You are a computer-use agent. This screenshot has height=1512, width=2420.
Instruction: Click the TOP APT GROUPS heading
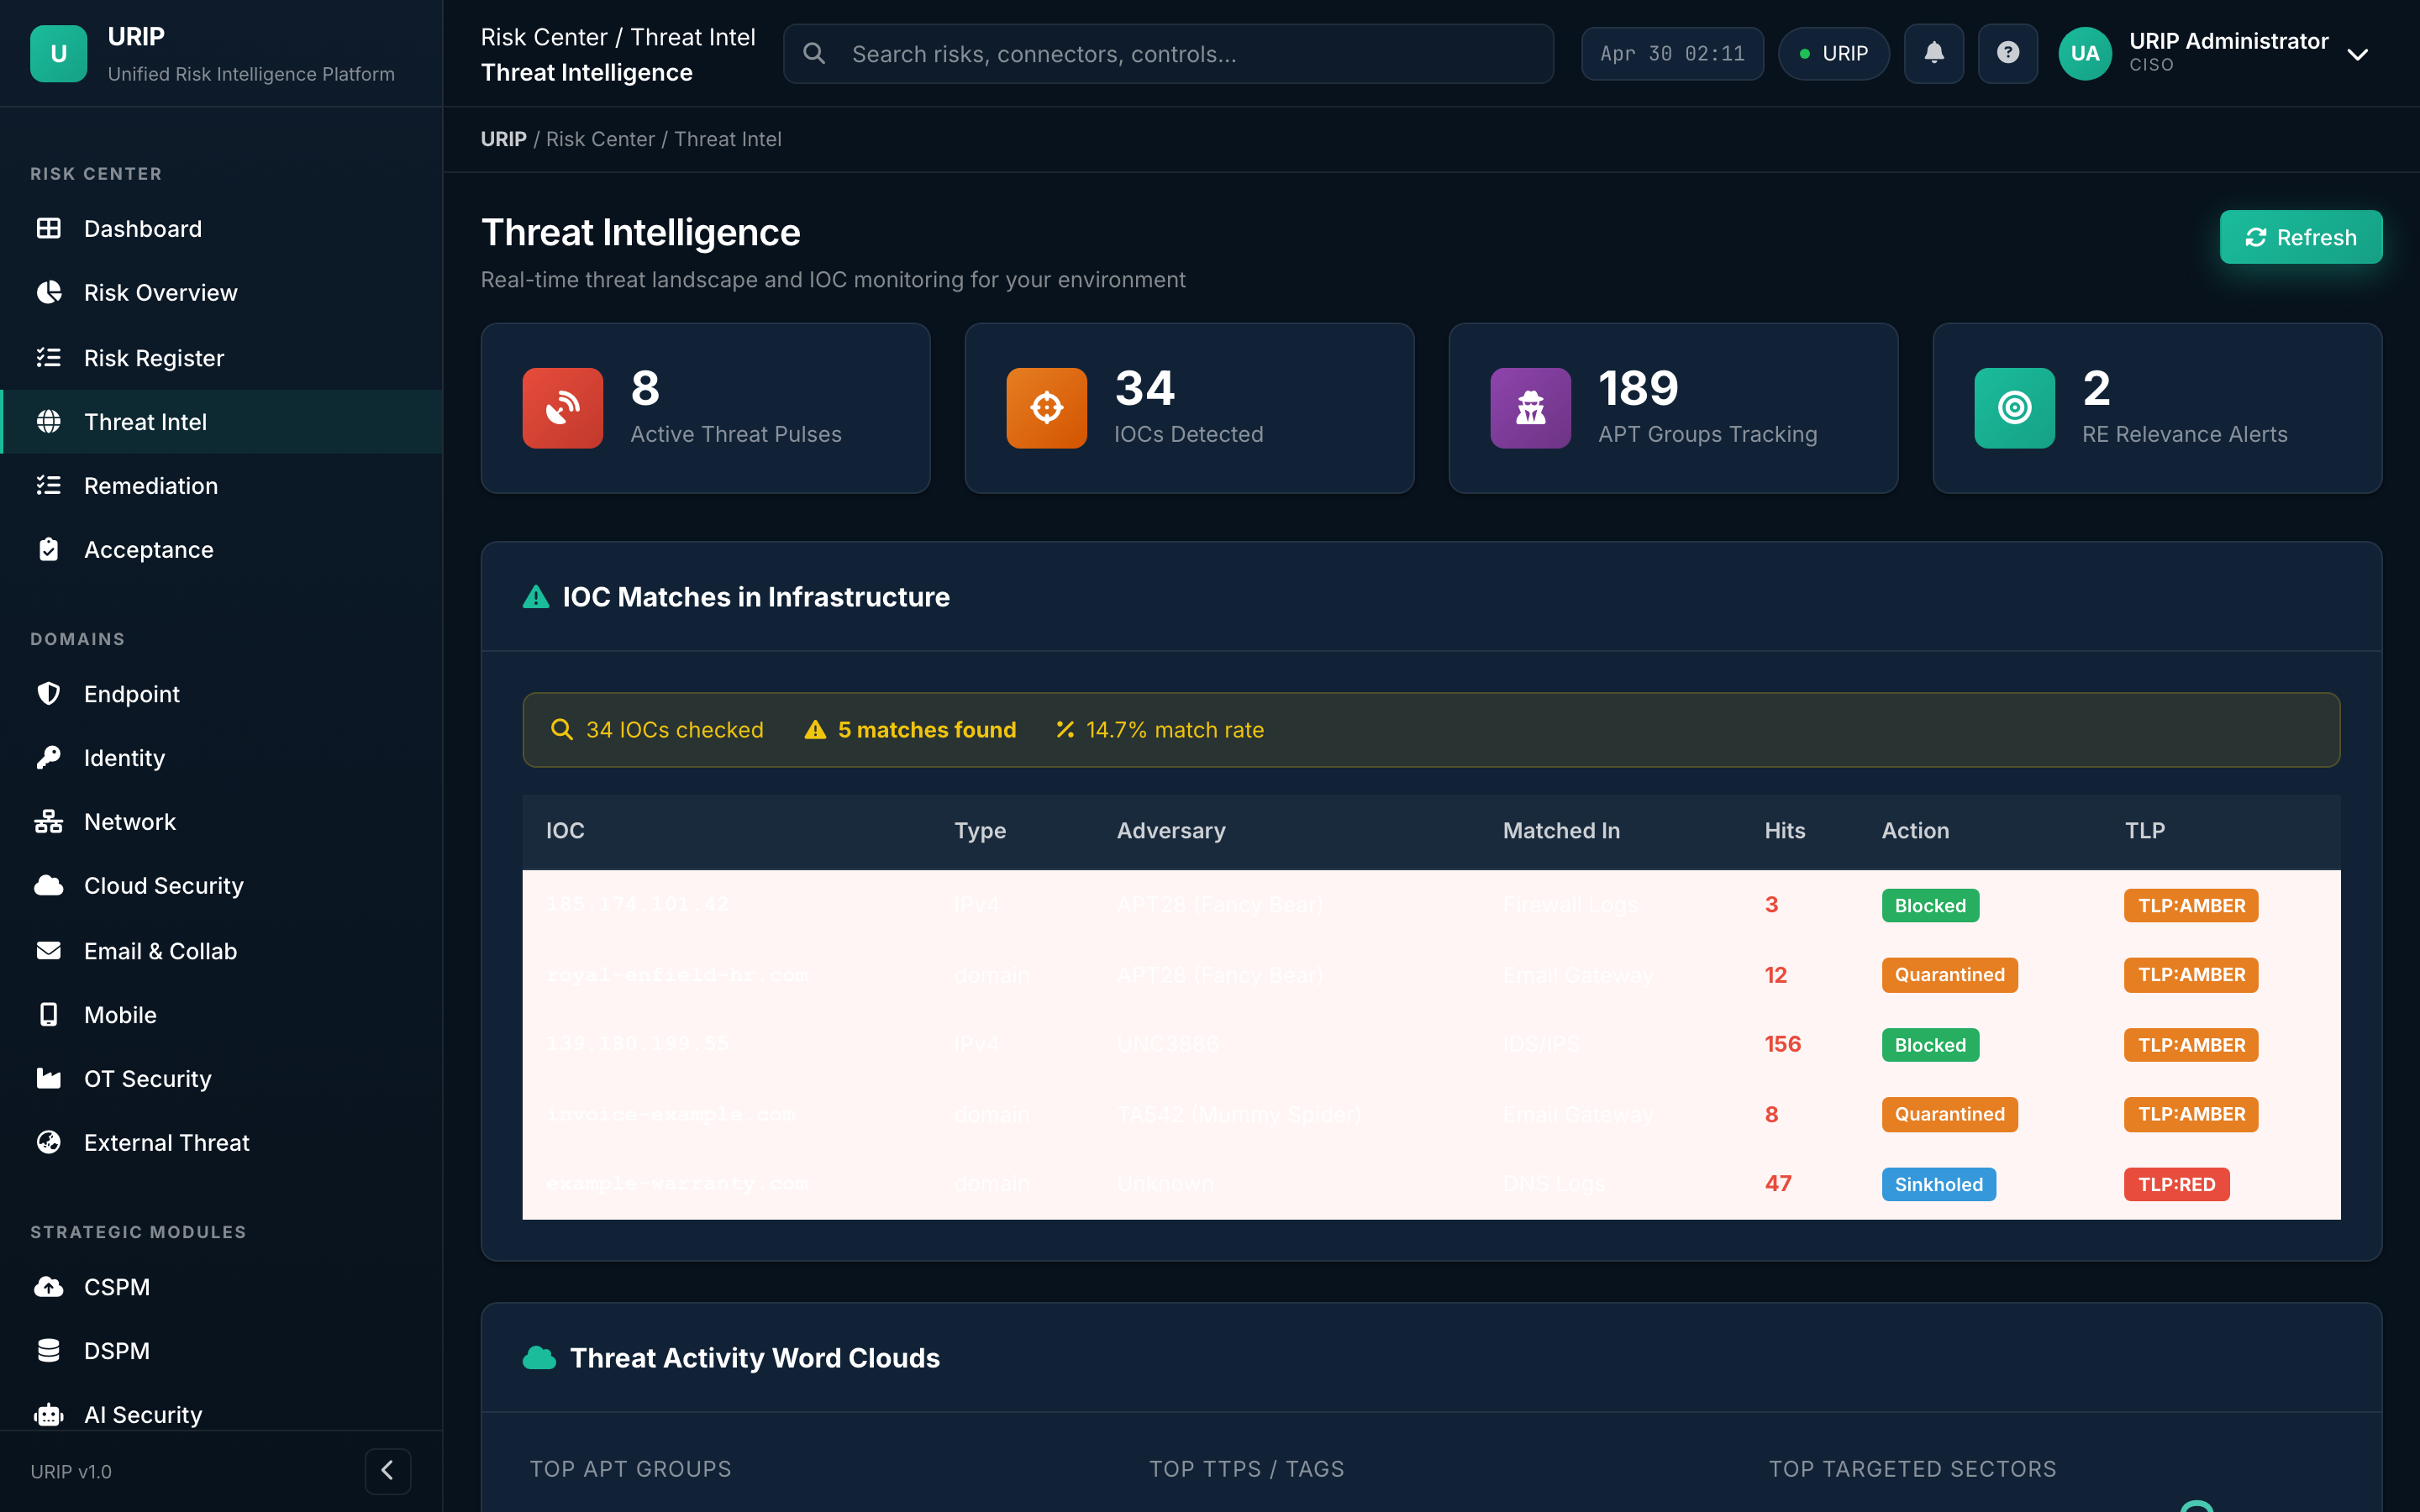pyautogui.click(x=631, y=1468)
